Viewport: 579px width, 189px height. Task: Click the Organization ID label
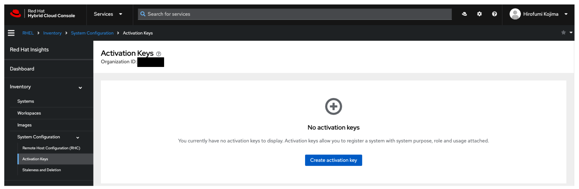click(119, 62)
